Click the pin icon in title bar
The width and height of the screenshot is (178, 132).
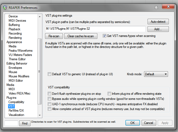[x=156, y=8]
